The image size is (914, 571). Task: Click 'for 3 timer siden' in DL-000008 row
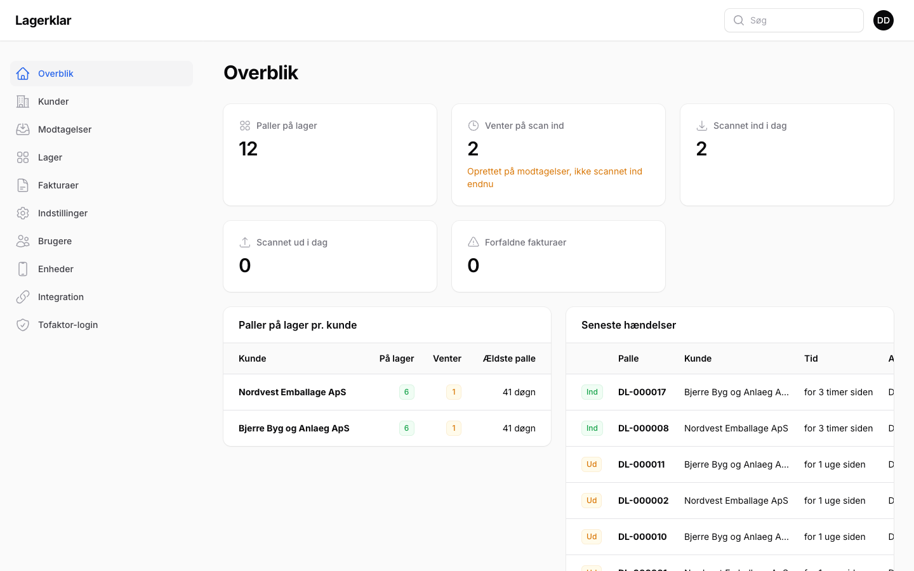click(838, 428)
